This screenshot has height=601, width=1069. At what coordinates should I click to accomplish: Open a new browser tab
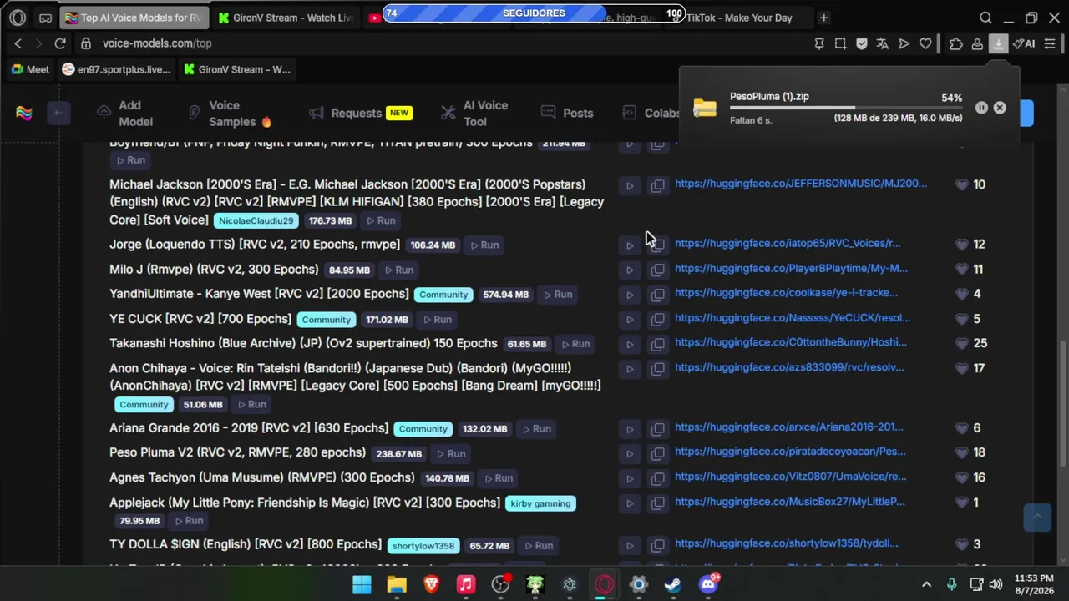click(823, 18)
